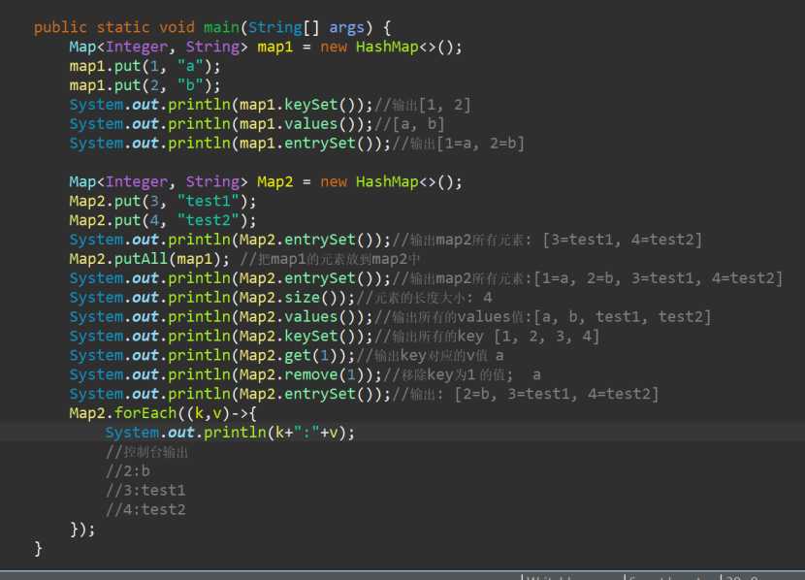The image size is (805, 580).
Task: Click the Map2.keySet() call
Action: tap(300, 337)
